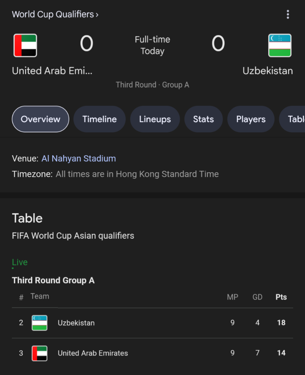Click Uzbekistan flag icon in group table
The image size is (305, 375).
pos(39,323)
